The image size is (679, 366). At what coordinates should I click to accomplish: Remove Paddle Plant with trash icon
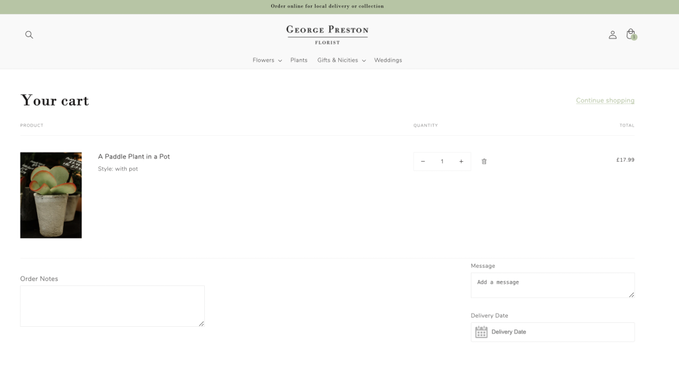pos(484,161)
